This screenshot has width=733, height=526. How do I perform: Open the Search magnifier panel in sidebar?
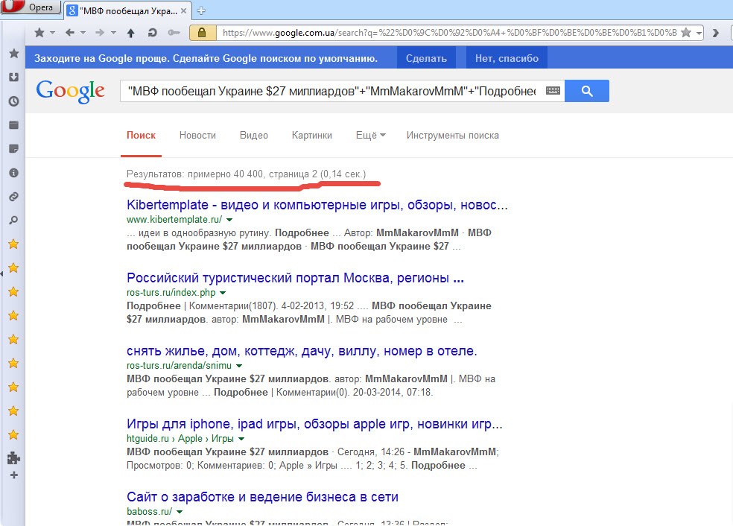(x=13, y=221)
